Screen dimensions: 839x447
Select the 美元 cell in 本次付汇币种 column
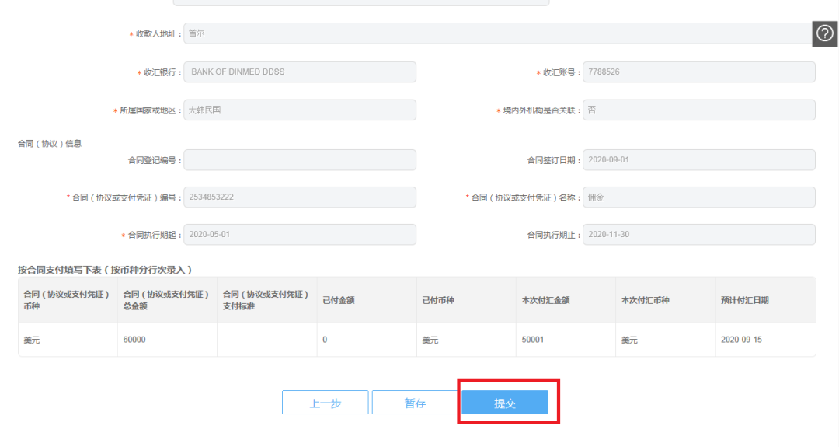click(x=666, y=340)
